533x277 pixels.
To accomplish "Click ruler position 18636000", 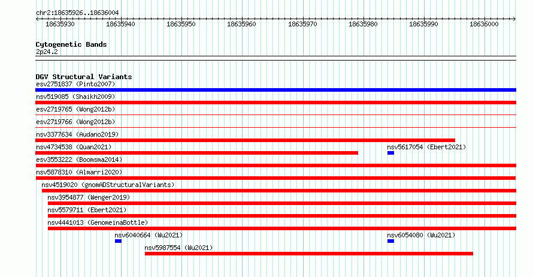I will point(484,24).
